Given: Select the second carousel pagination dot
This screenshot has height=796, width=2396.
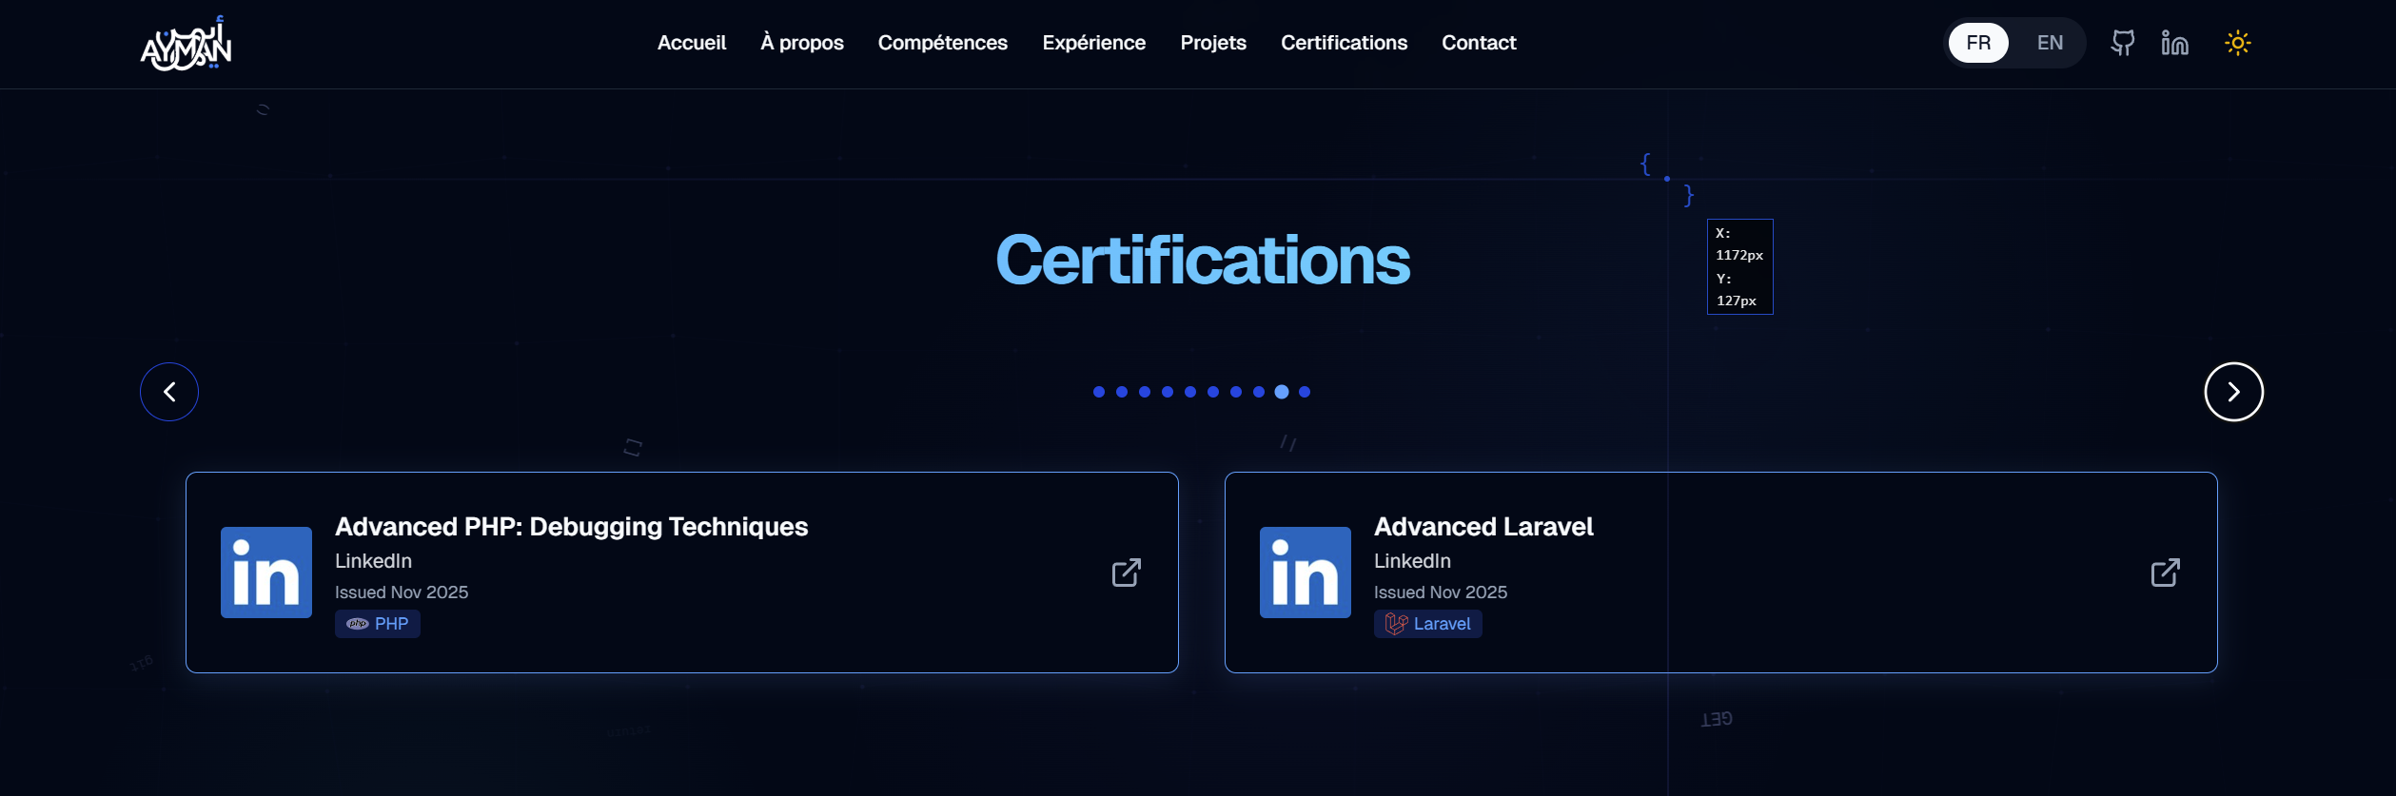Looking at the screenshot, I should pyautogui.click(x=1122, y=392).
